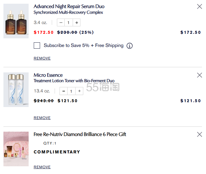Open subscription info circle icon
Image resolution: width=206 pixels, height=174 pixels.
(x=130, y=46)
